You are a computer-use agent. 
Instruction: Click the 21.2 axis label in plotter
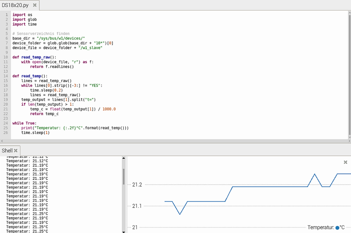pos(137,185)
